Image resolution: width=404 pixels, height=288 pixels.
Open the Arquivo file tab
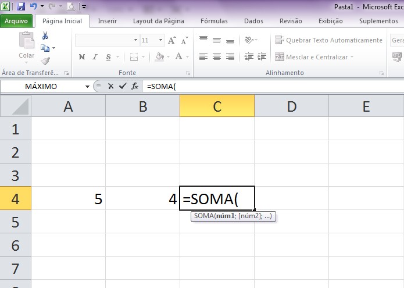pos(16,21)
